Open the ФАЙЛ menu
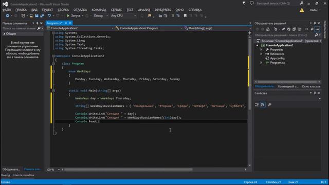Image resolution: width=329 pixels, height=185 pixels. [x=7, y=10]
